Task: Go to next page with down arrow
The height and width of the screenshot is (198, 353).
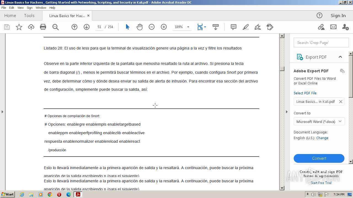Action: (87, 27)
